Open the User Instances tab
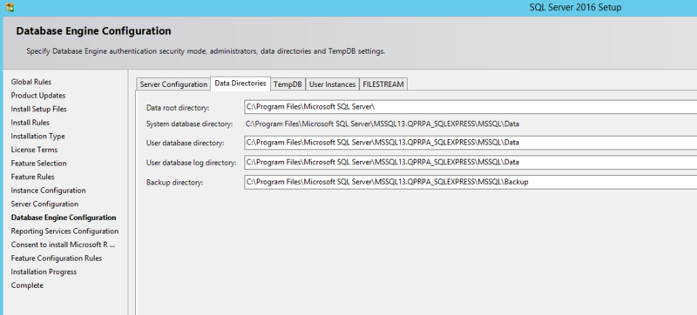 coord(332,84)
